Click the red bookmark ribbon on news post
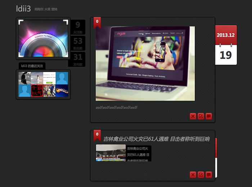The width and height of the screenshot is (252, 187). tap(97, 135)
